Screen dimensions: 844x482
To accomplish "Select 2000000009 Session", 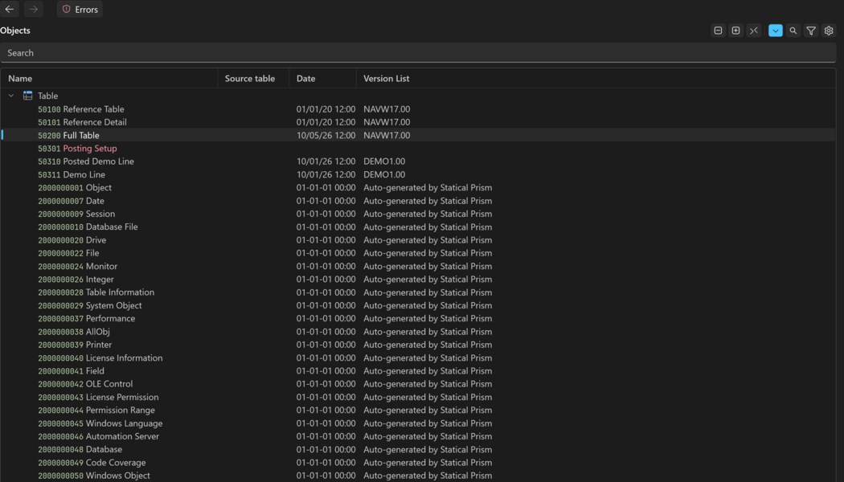I will coord(76,214).
